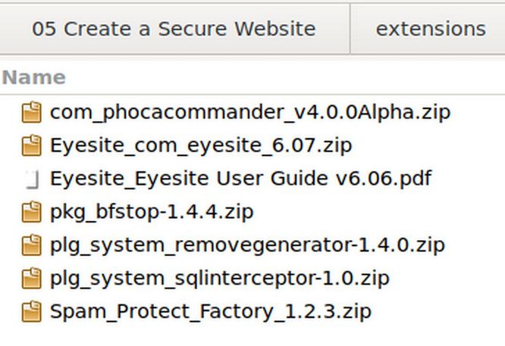Select file name Eyesite_com_eyesite_6.07.zip
Screen dimensions: 505x346
pyautogui.click(x=201, y=145)
